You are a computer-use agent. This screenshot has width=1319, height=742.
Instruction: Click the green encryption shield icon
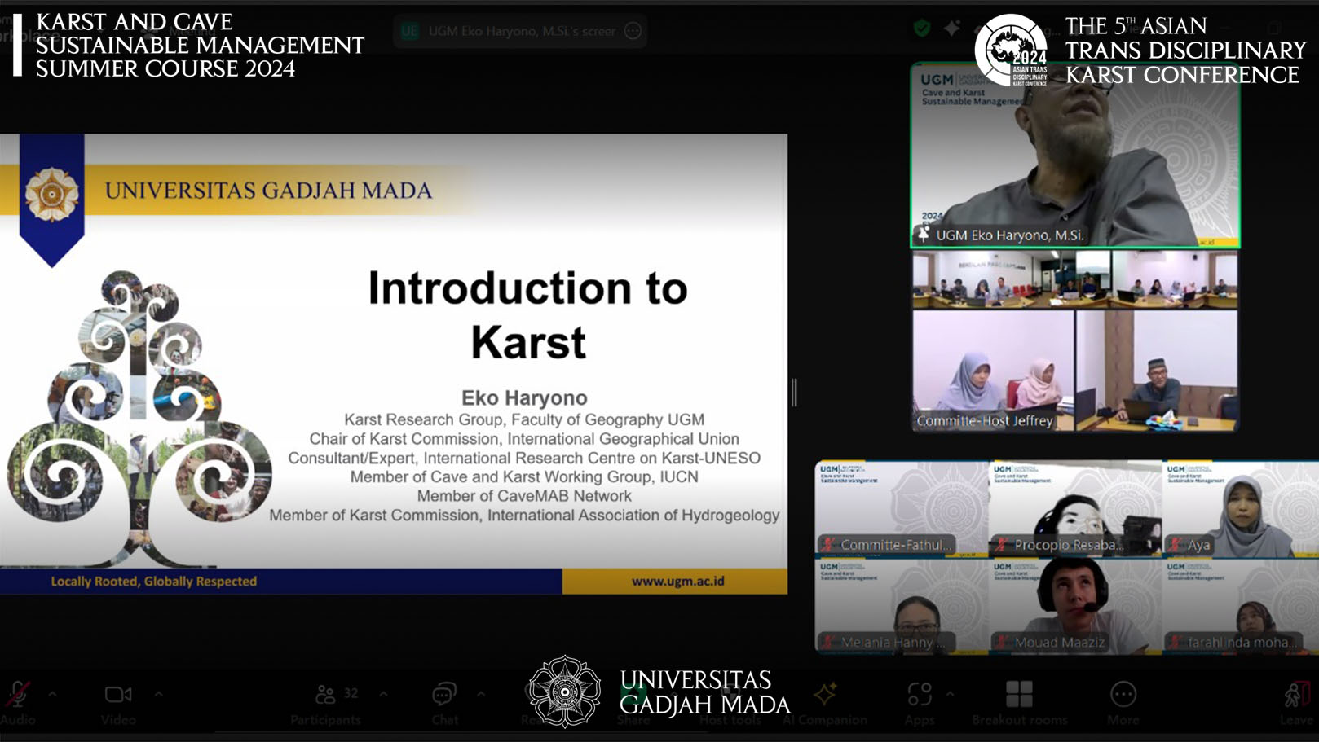pyautogui.click(x=922, y=29)
